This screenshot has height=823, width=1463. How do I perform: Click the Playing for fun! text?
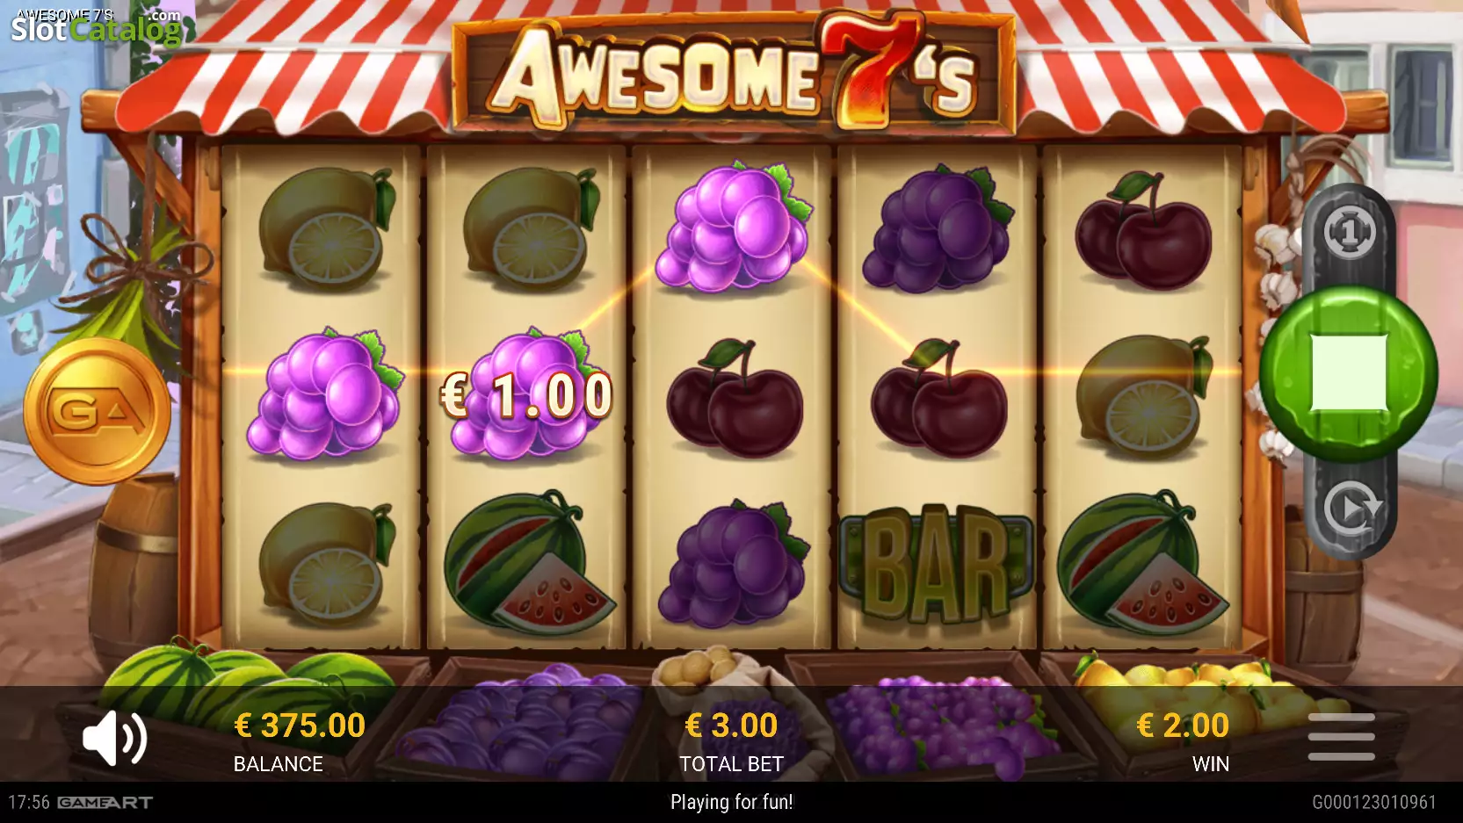coord(731,802)
